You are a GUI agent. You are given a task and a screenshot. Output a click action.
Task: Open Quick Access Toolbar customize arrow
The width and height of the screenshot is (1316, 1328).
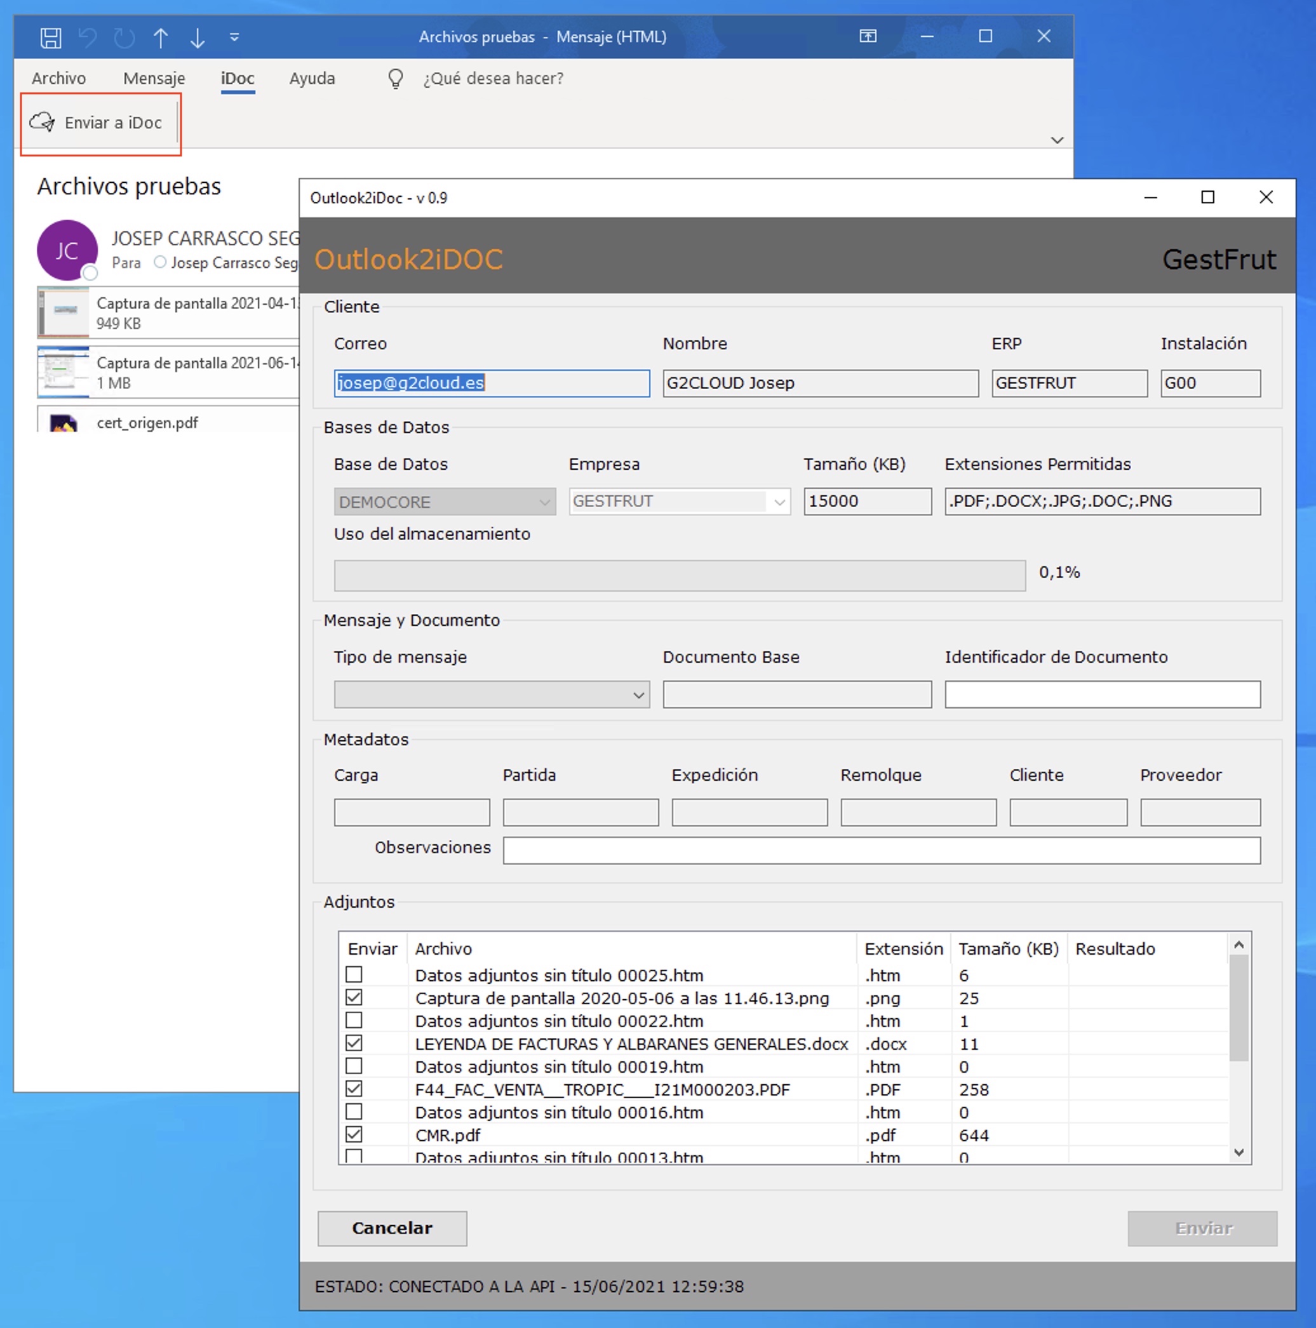(234, 37)
